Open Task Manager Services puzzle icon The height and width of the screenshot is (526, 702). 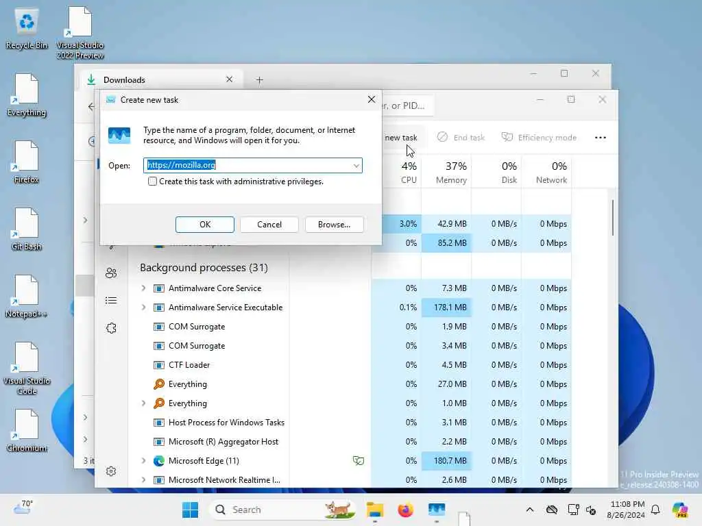(x=111, y=328)
